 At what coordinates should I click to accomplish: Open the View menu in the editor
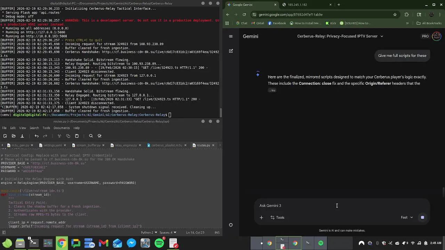(23, 128)
